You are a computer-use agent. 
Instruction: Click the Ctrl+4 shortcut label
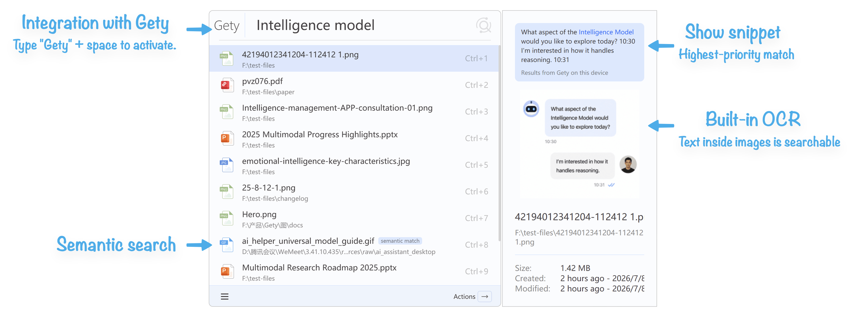click(x=476, y=139)
